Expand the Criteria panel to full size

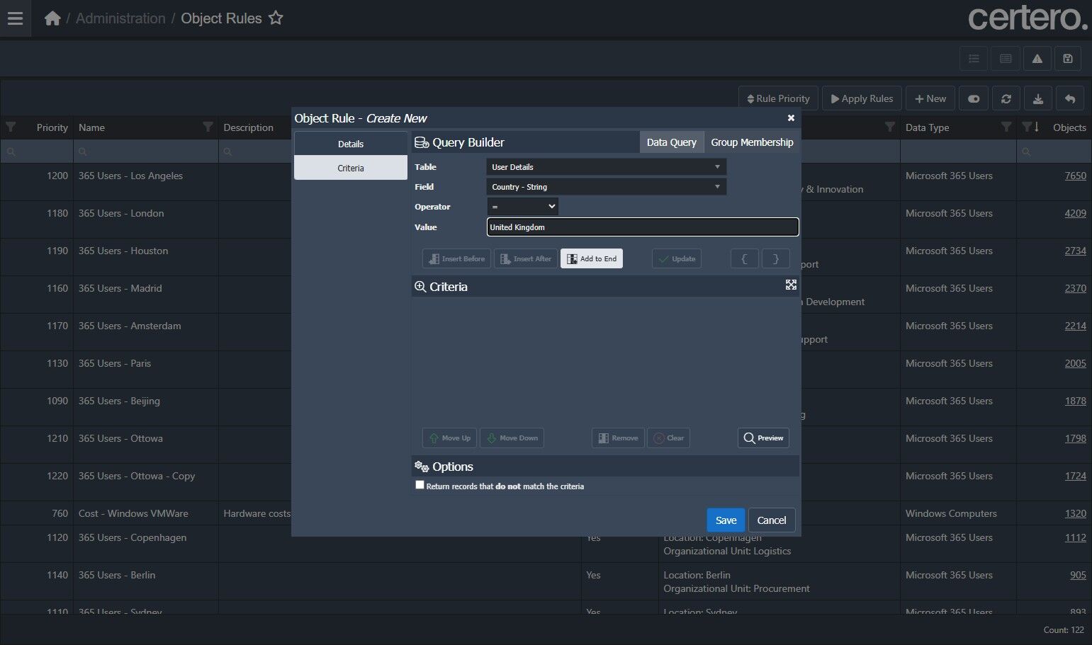click(791, 285)
